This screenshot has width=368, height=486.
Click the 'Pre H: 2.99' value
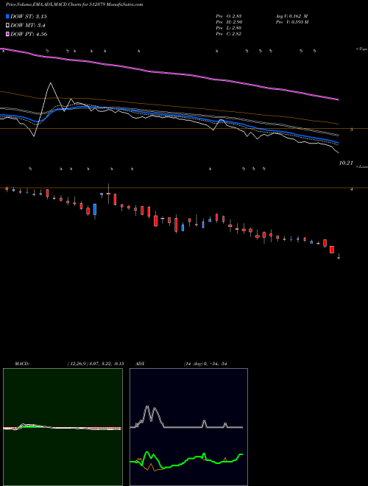229,22
